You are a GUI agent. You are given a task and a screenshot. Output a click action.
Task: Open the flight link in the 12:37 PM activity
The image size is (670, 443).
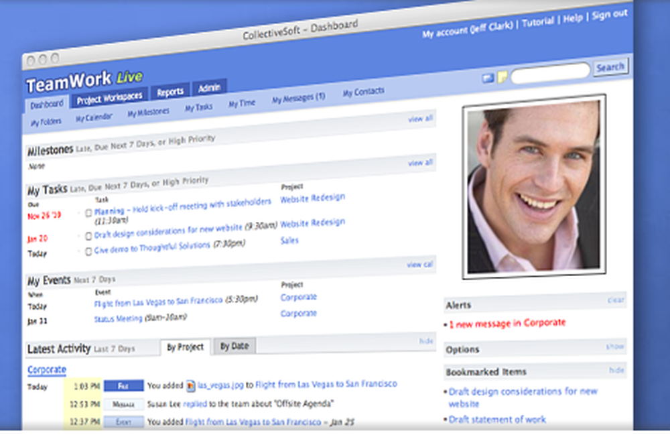[x=253, y=422]
